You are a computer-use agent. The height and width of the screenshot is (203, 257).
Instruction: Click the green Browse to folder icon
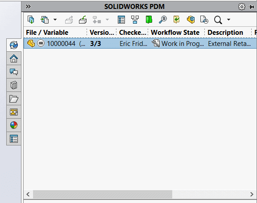tap(149, 20)
